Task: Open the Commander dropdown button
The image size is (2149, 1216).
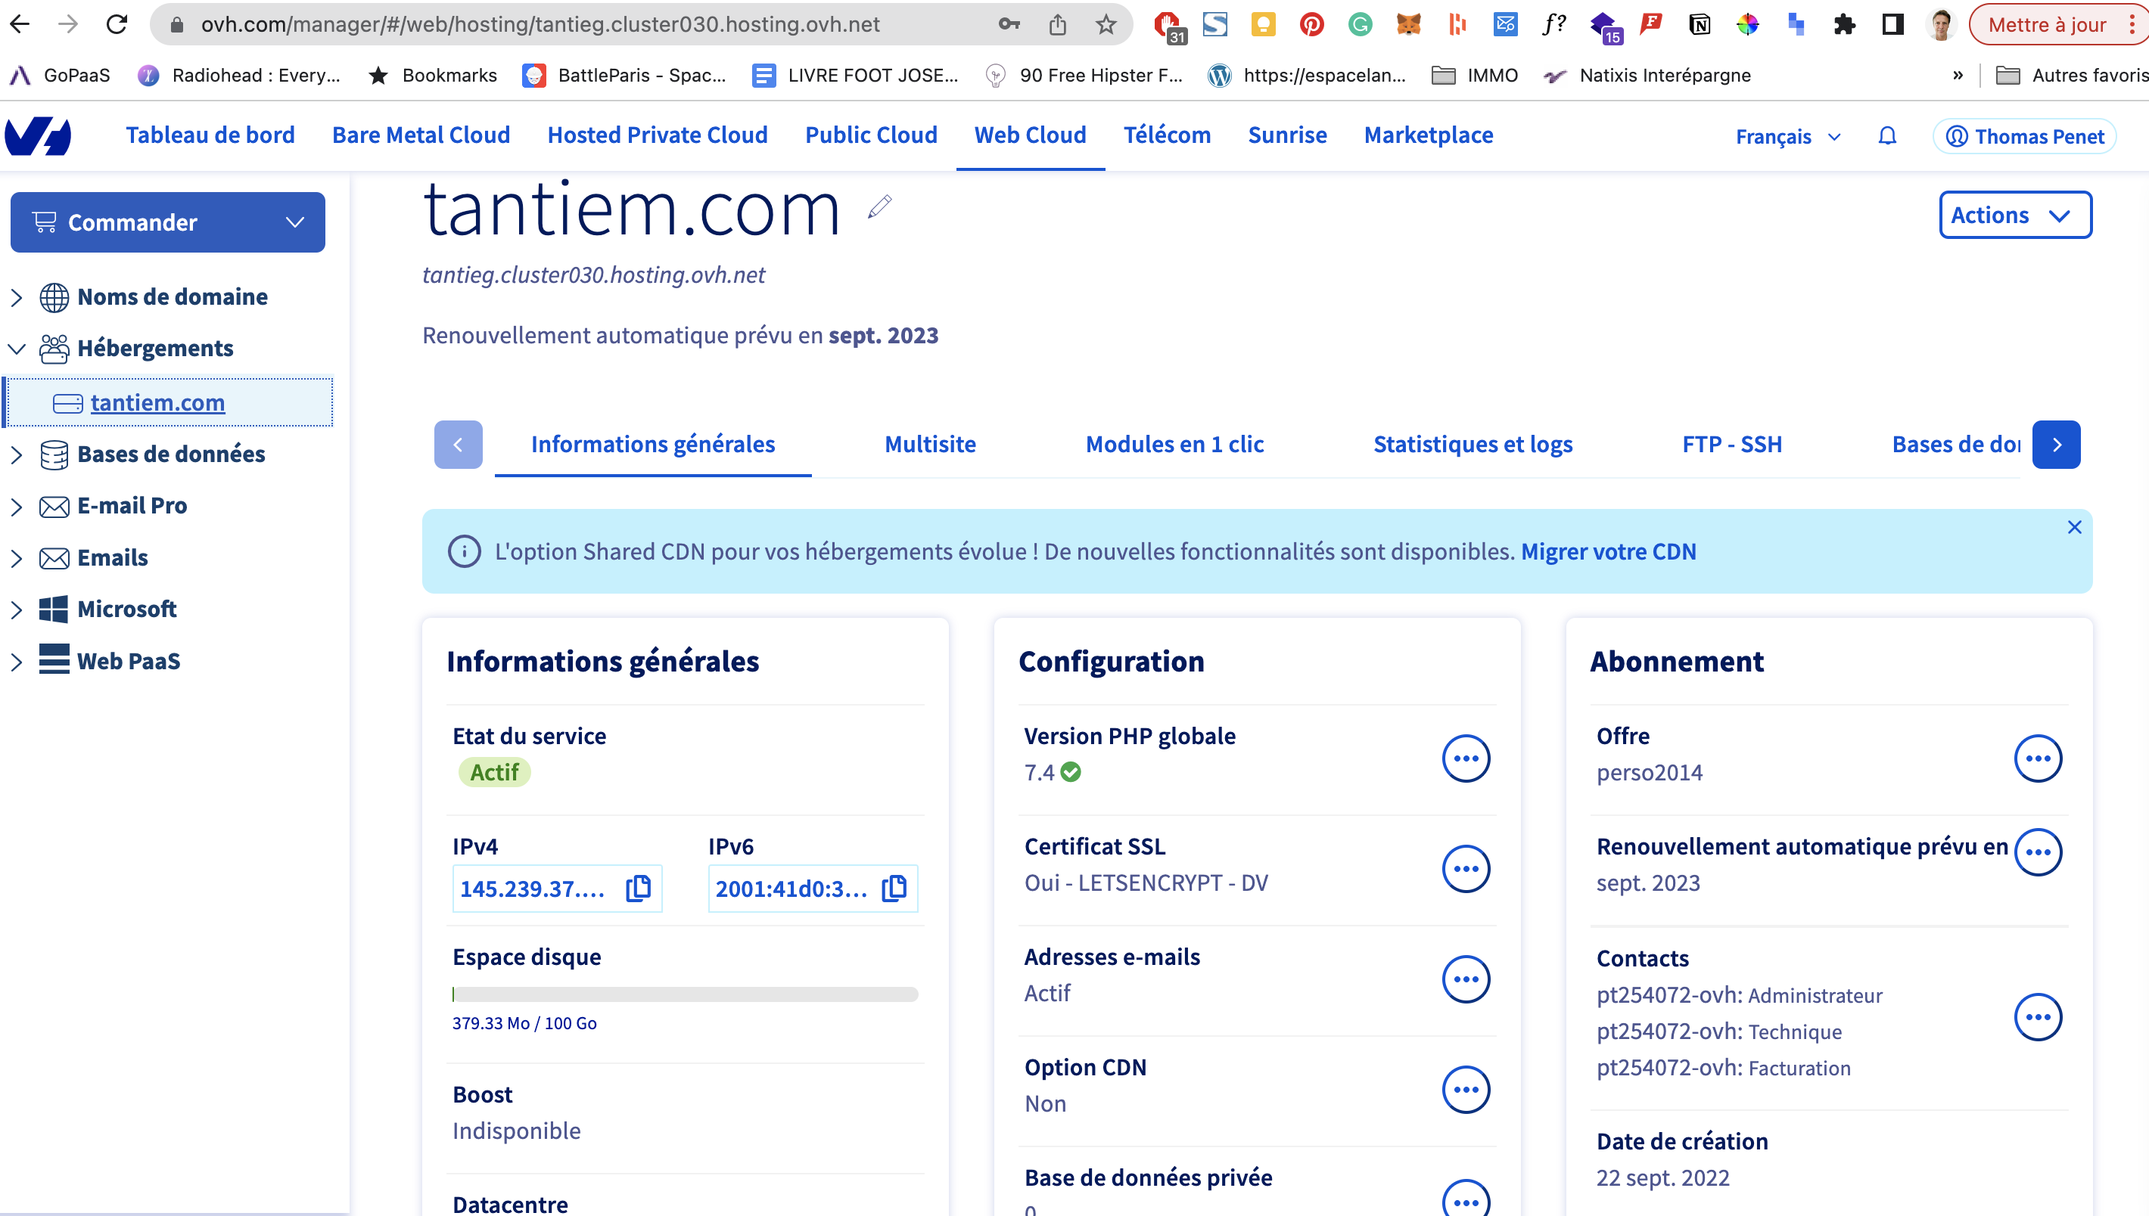Action: (168, 222)
